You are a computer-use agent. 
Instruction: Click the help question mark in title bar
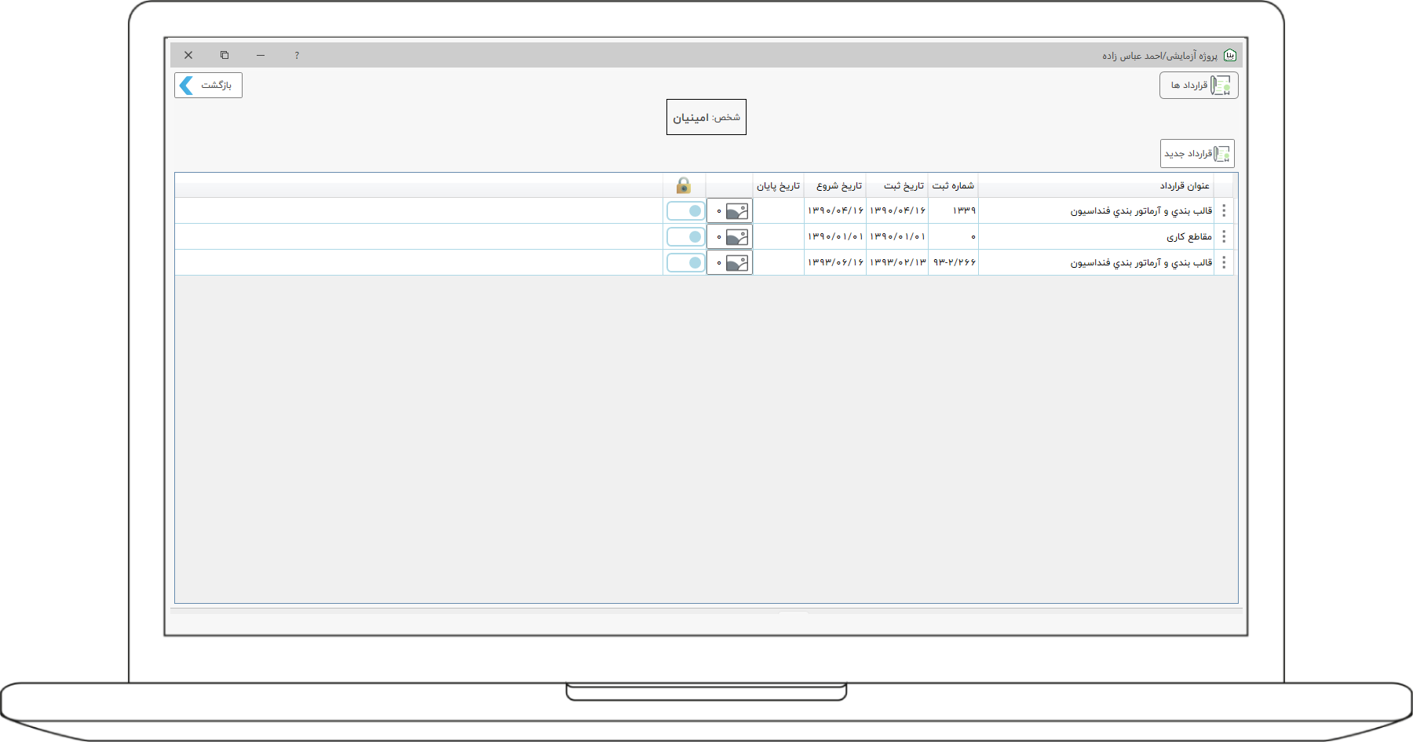click(297, 55)
